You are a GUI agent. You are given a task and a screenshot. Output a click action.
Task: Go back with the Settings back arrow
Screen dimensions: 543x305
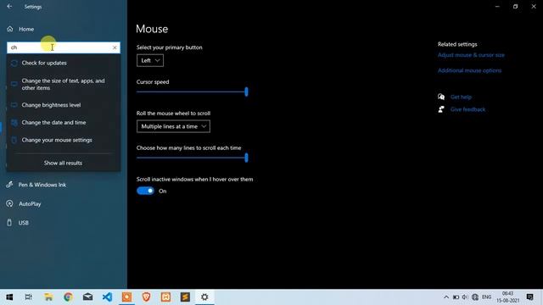(9, 7)
